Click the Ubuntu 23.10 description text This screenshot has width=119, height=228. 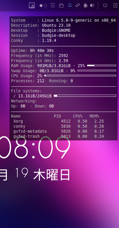tap(56, 26)
